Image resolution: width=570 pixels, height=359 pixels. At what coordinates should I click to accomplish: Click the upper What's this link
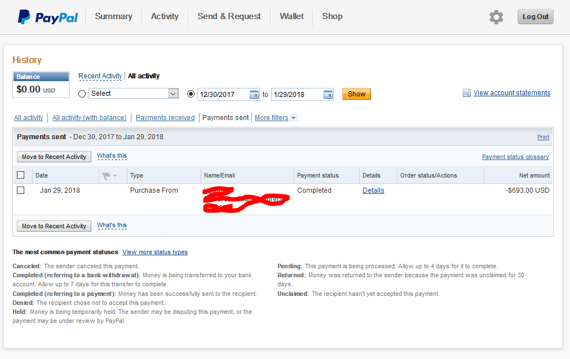(x=112, y=156)
